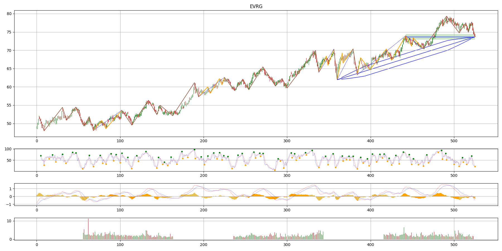
Task: Click the 50 label on oscillator y-axis
Action: click(x=9, y=160)
